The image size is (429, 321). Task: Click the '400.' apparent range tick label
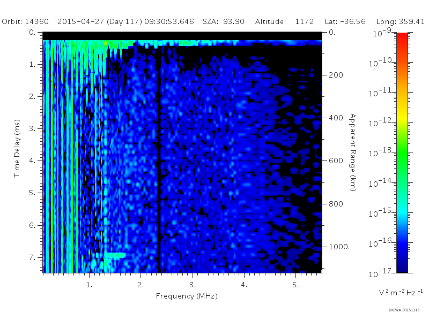coord(337,118)
